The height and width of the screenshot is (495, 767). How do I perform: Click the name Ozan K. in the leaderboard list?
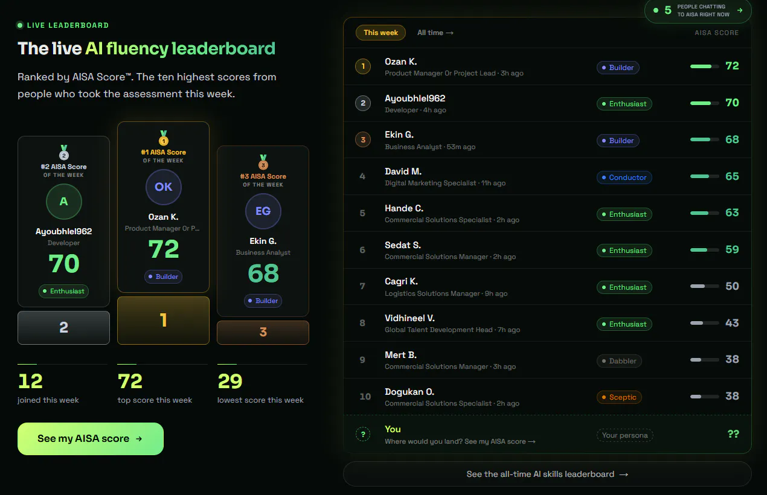tap(401, 62)
